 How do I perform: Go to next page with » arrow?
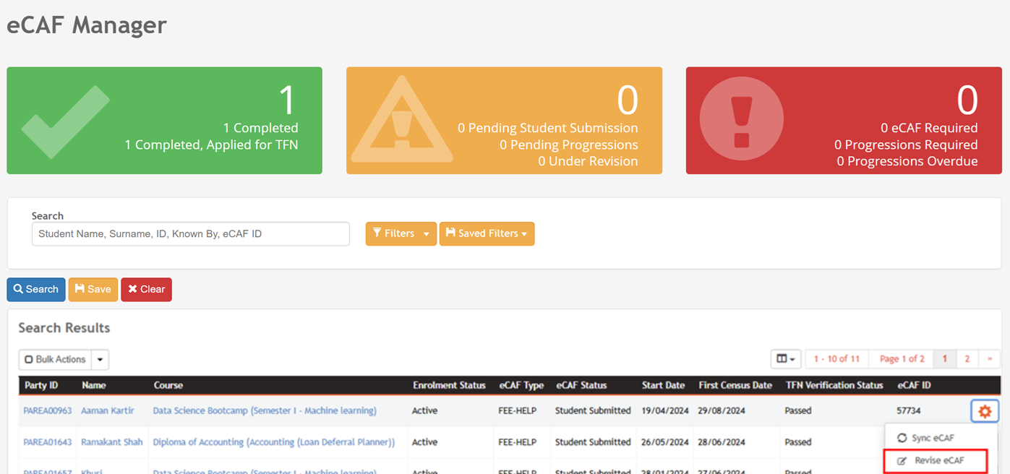click(x=990, y=359)
